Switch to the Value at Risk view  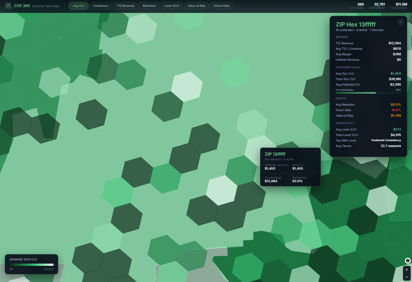tap(197, 6)
